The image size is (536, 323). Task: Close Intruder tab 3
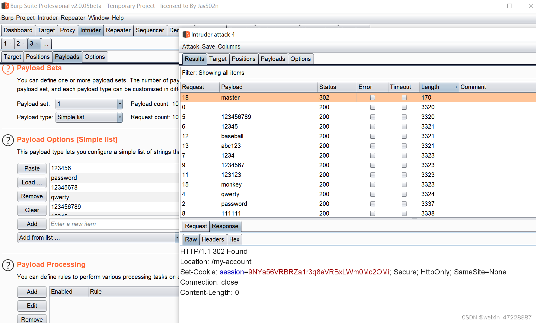pos(37,44)
